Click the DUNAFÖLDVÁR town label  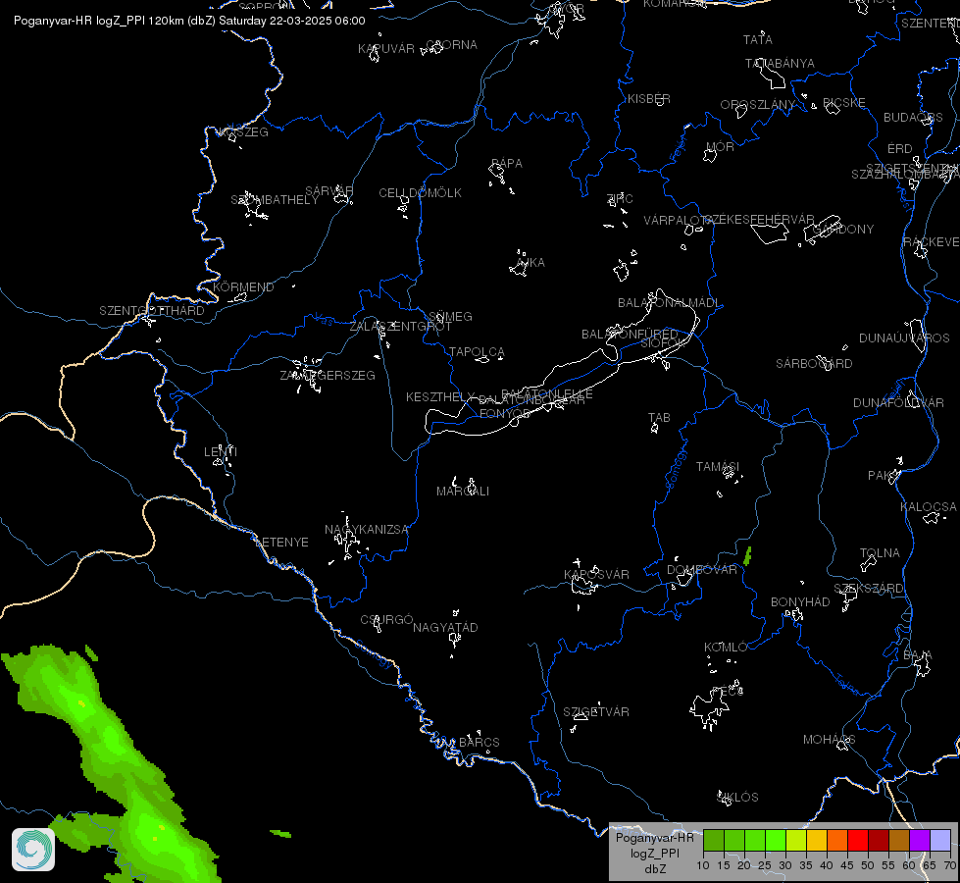pyautogui.click(x=899, y=403)
